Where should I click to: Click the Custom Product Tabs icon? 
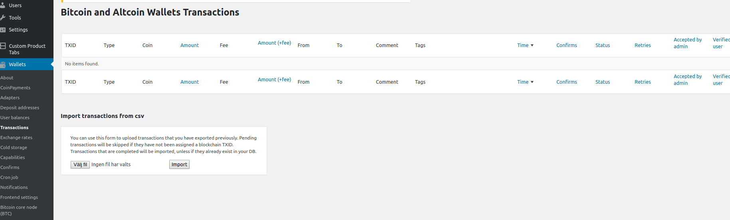2,46
